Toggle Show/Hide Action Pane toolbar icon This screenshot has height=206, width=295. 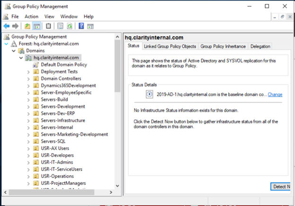[x=90, y=26]
